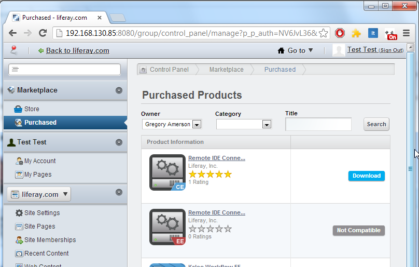This screenshot has height=267, width=419.
Task: Open the Category dropdown
Action: (x=244, y=125)
